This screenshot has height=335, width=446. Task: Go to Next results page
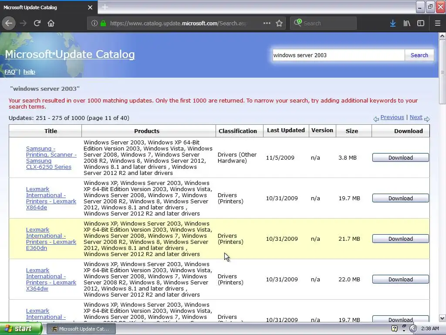click(416, 117)
